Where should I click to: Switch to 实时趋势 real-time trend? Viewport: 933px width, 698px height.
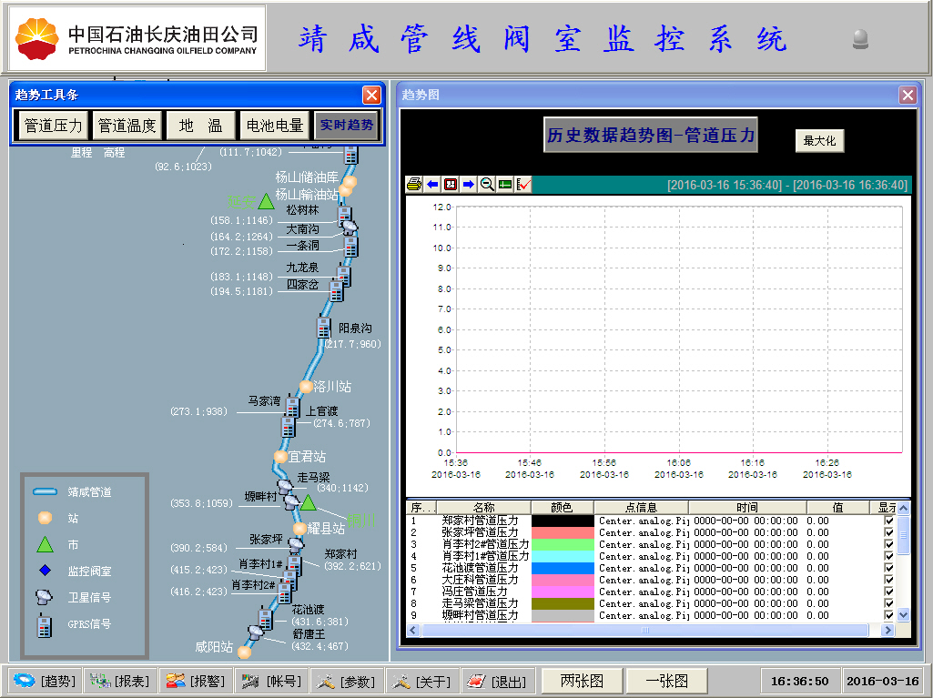point(346,126)
